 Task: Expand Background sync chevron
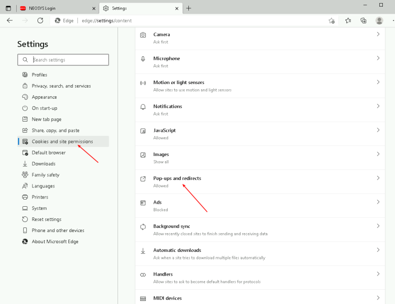coord(378,226)
